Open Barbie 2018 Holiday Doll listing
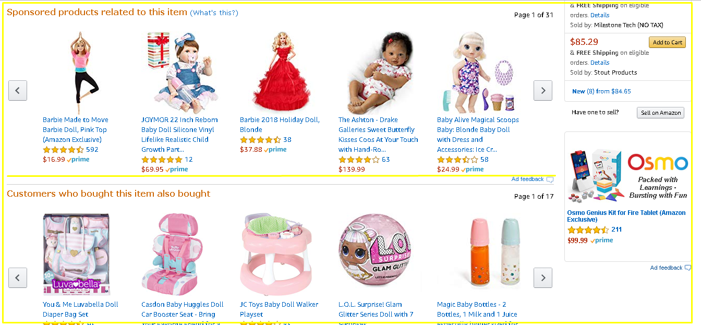This screenshot has width=701, height=325. (280, 125)
